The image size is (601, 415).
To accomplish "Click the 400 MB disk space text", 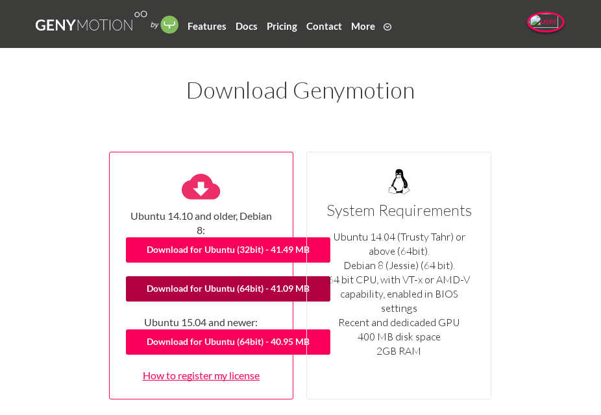I will click(399, 337).
